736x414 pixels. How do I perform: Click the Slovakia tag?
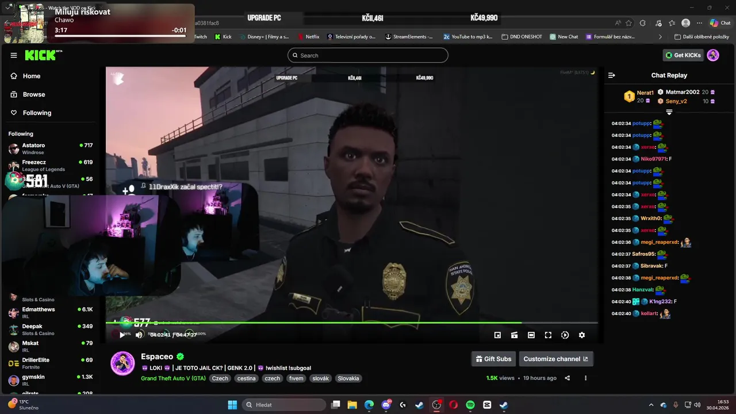348,378
